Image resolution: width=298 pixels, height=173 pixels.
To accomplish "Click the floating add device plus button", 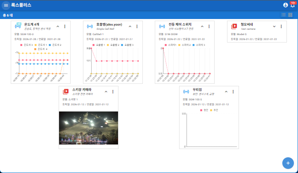I will click(288, 163).
